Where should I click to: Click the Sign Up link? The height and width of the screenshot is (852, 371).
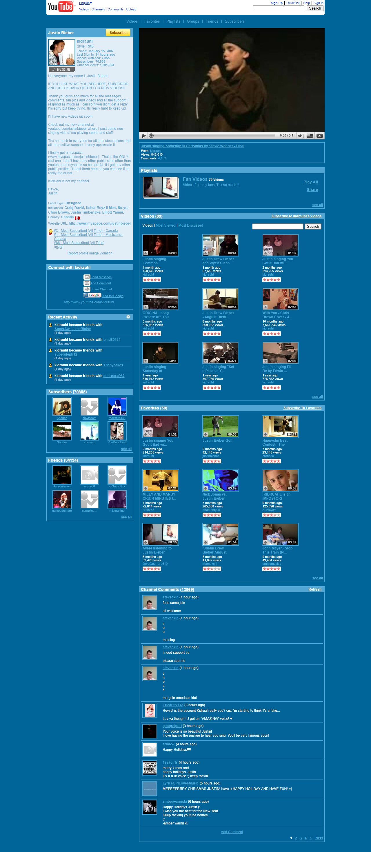[x=277, y=3]
